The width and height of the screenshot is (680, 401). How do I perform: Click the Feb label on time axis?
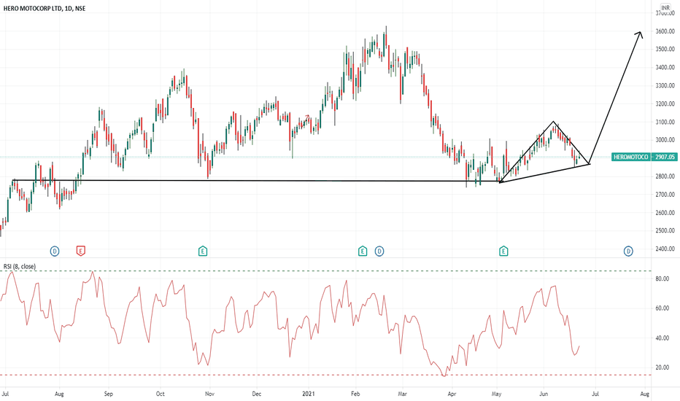(x=355, y=394)
